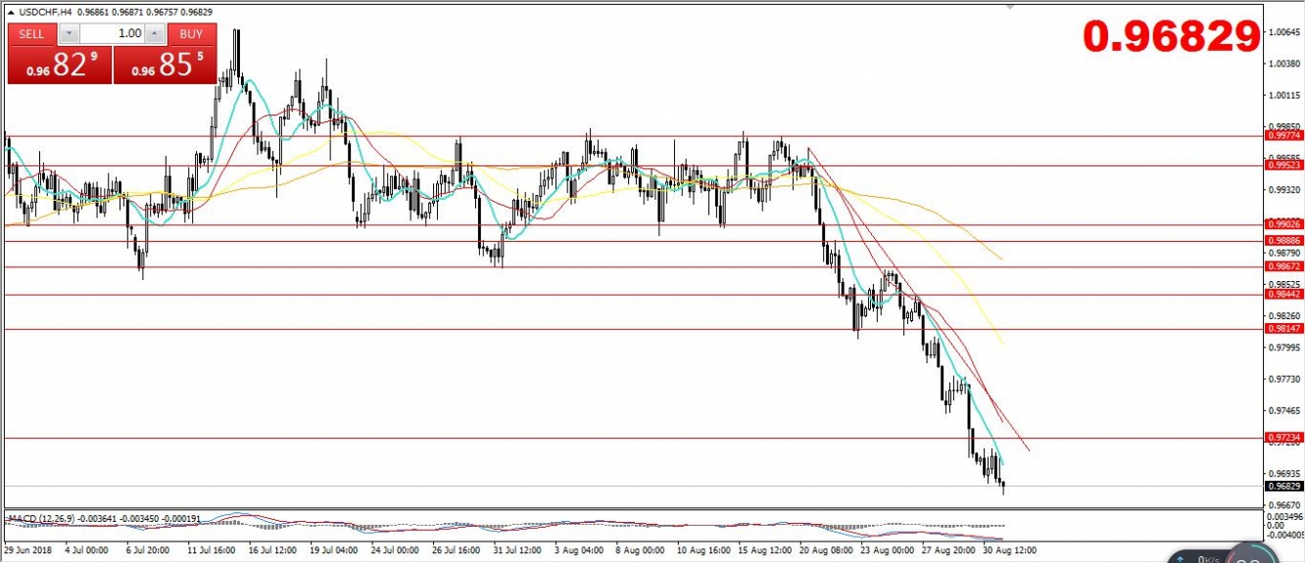Click the SELL button
This screenshot has height=563, width=1305.
(32, 34)
